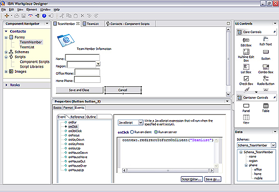The image size is (279, 192).
Task: Expand the Images tree node
Action: pos(6,71)
